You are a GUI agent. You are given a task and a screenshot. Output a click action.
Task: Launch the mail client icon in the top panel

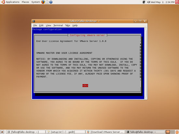coord(47,2)
